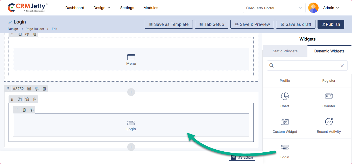
Task: Click the layout icon next to #3752
Action: click(29, 89)
